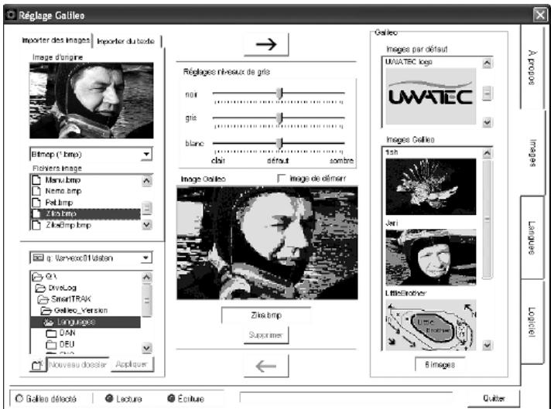Click the DEU folder icon
This screenshot has height=409, width=551.
coord(51,344)
